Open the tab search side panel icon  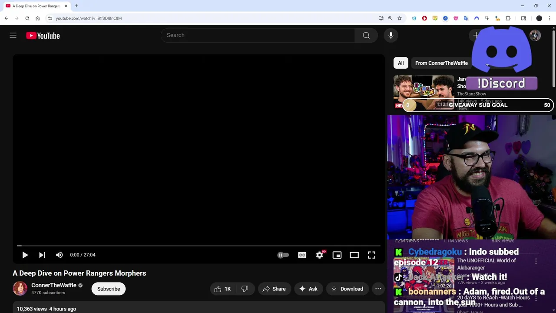(523, 18)
